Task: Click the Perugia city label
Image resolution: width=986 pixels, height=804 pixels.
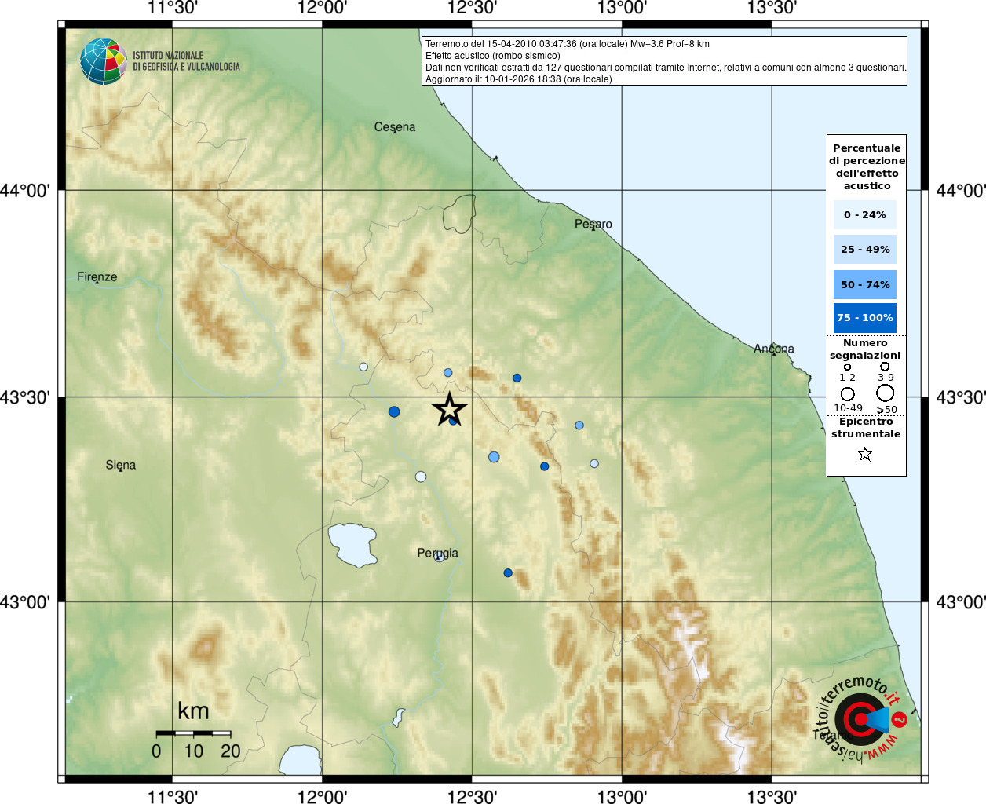Action: (437, 554)
